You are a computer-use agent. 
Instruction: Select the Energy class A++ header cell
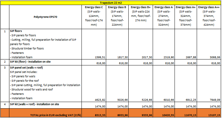coord(209,17)
